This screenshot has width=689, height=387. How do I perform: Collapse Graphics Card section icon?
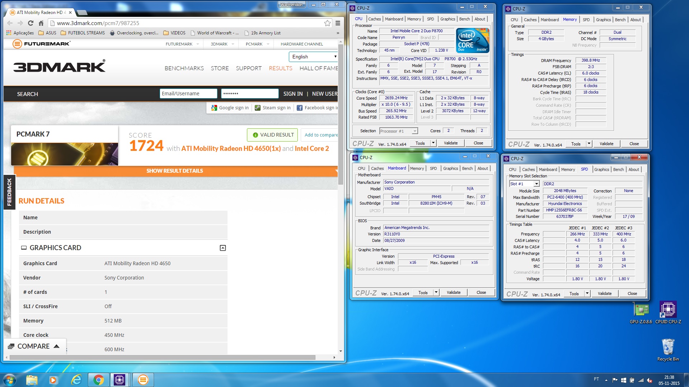[222, 248]
